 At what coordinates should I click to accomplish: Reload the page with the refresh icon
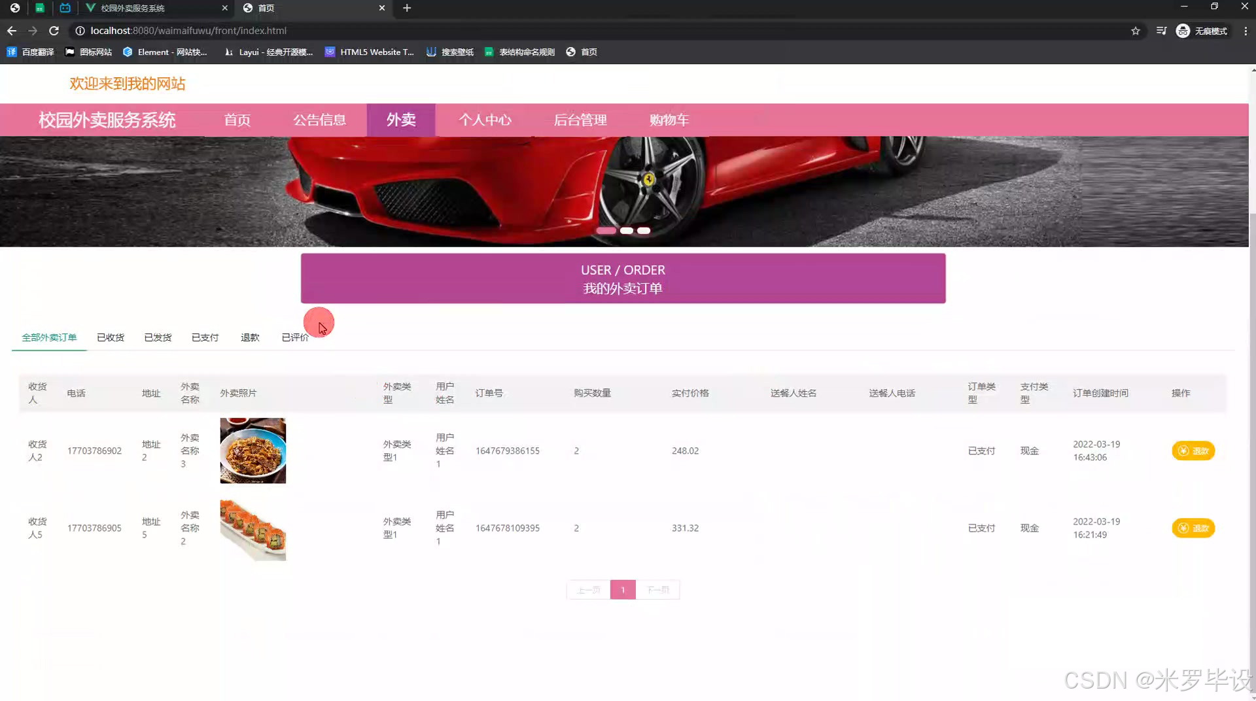pos(54,31)
